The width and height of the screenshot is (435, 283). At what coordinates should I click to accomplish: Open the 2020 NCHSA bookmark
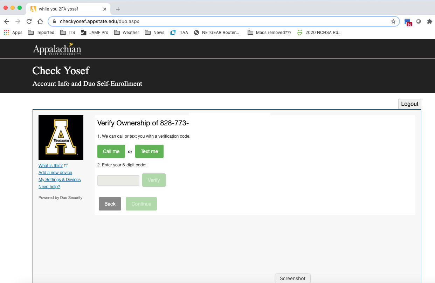319,32
